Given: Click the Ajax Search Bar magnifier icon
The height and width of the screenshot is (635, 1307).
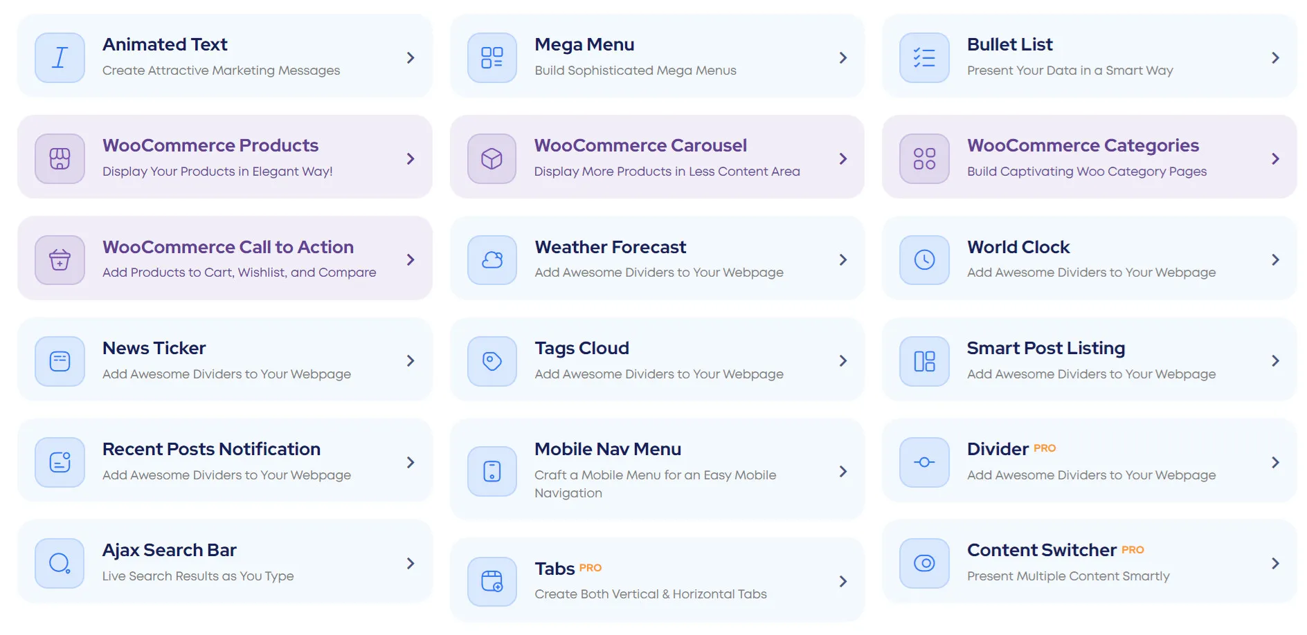Looking at the screenshot, I should (x=60, y=563).
